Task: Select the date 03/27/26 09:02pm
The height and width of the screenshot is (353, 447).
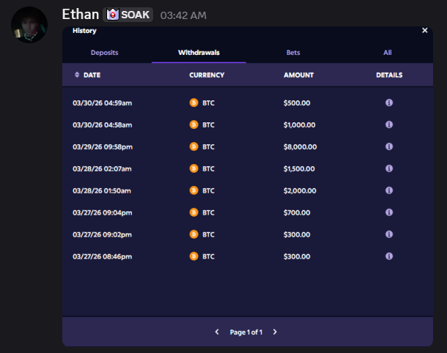Action: click(x=102, y=234)
